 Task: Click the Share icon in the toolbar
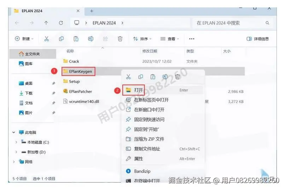point(105,39)
